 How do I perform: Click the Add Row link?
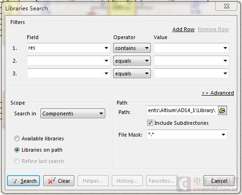coord(183,29)
